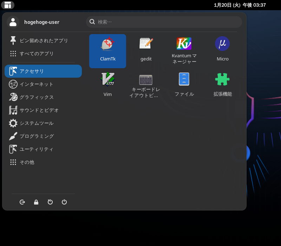Click the 検索 search field

pos(164,22)
